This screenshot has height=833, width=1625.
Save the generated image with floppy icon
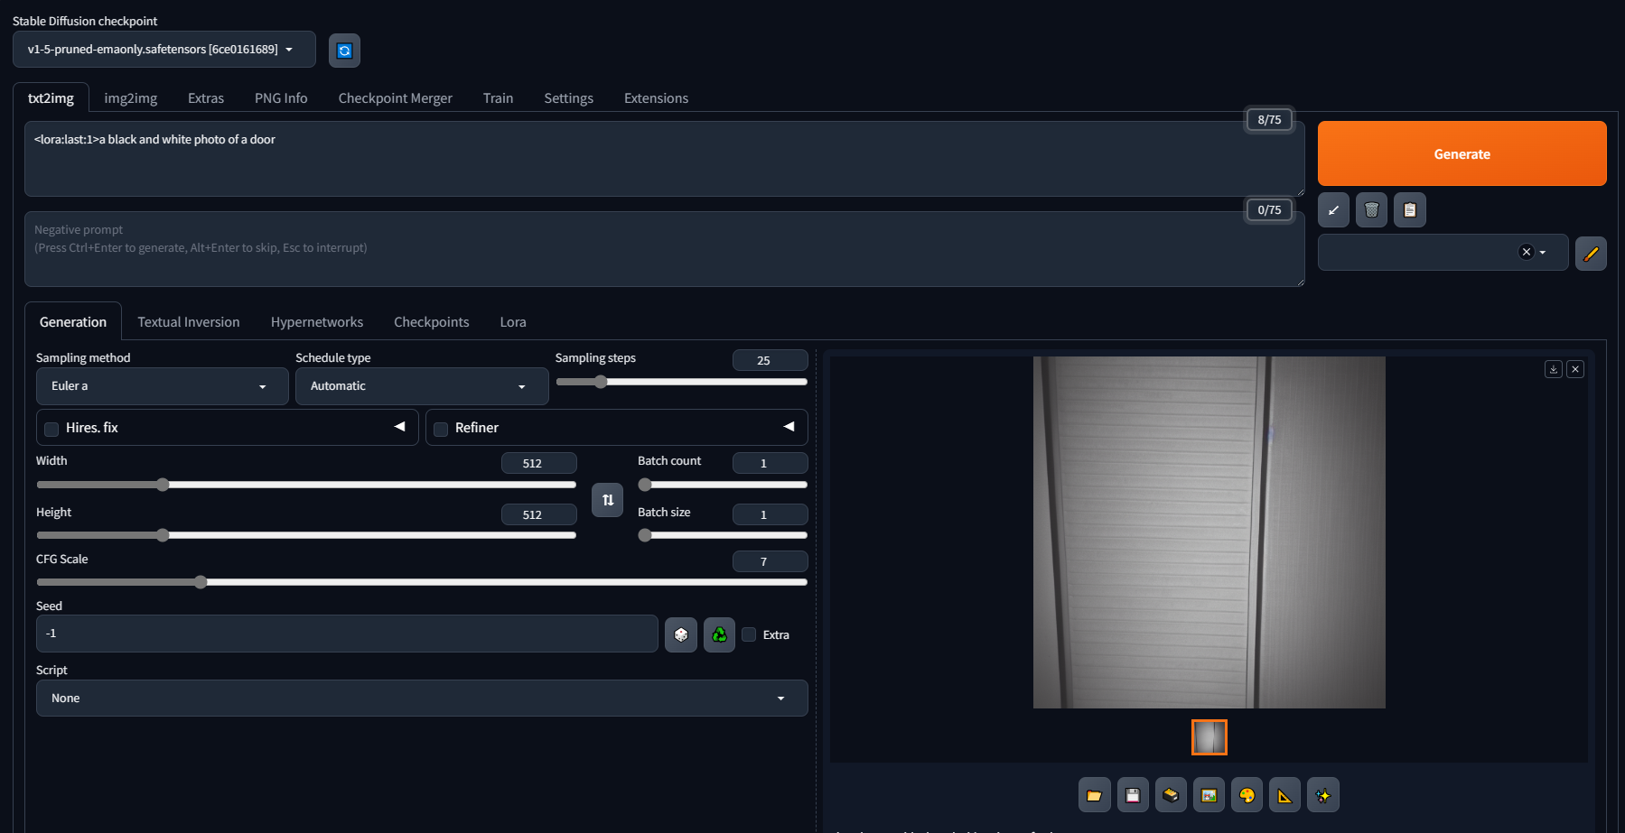click(1133, 795)
